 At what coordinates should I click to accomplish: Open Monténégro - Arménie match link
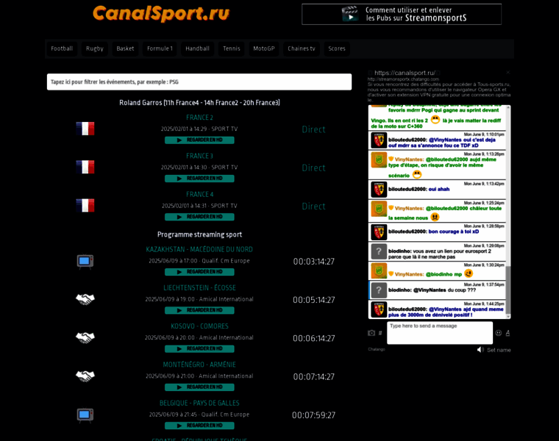click(199, 365)
